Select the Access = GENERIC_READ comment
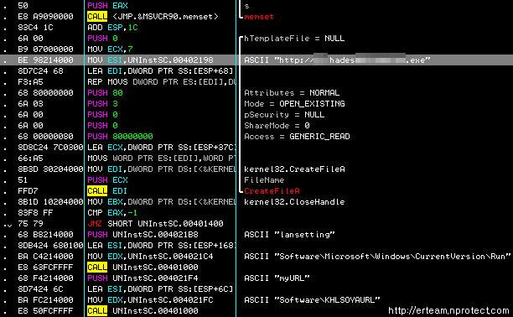 [297, 136]
